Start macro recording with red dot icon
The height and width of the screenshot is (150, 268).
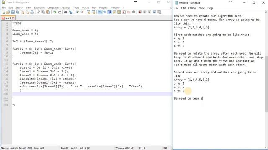point(140,12)
